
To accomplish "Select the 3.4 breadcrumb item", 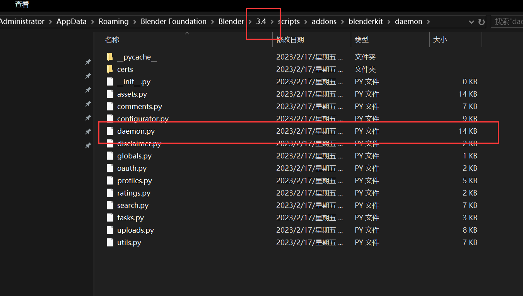I will coord(260,22).
